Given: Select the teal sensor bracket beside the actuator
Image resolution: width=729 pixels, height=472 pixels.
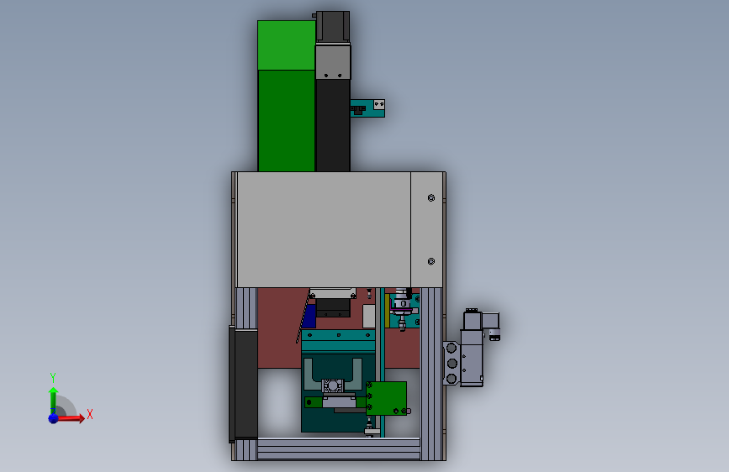Looking at the screenshot, I should pyautogui.click(x=367, y=108).
